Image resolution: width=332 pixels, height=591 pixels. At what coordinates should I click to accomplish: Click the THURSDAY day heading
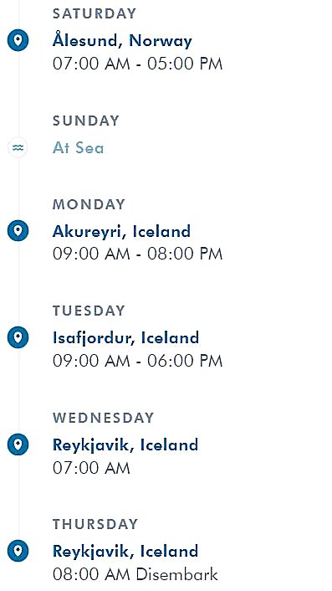tap(95, 524)
